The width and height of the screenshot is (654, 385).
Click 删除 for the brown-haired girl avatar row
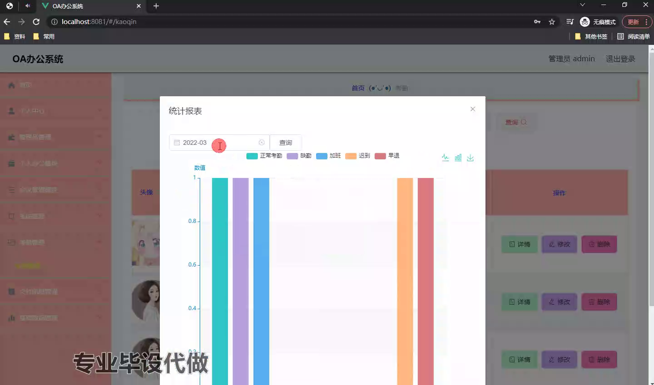tap(599, 302)
